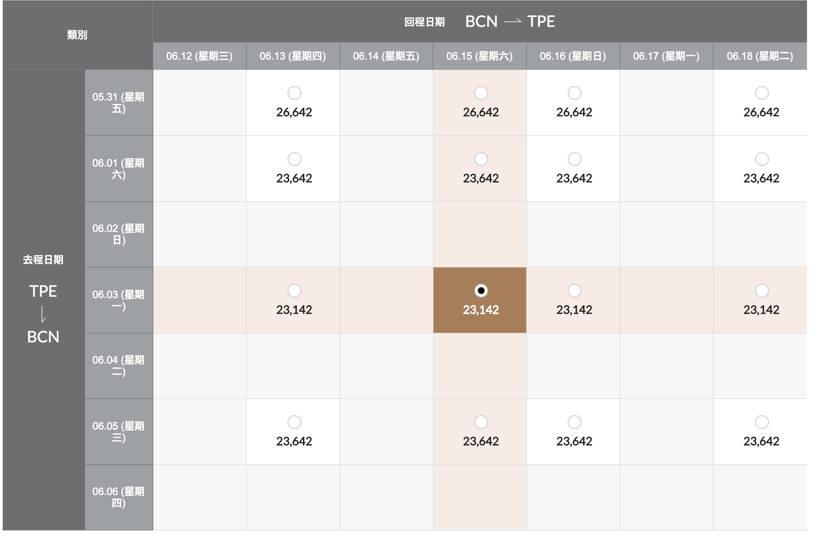
Task: Select 06.05 departure with 06.13 return fare
Action: tap(294, 422)
